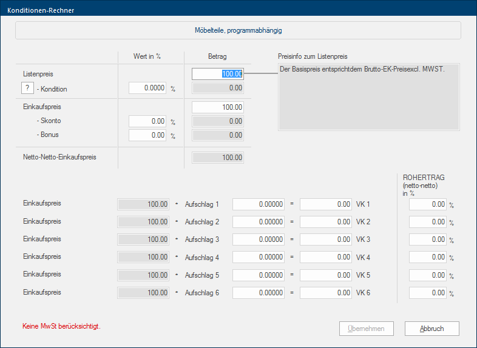Viewport: 477px width, 348px height.
Task: Click the Übernehmen button
Action: click(367, 329)
